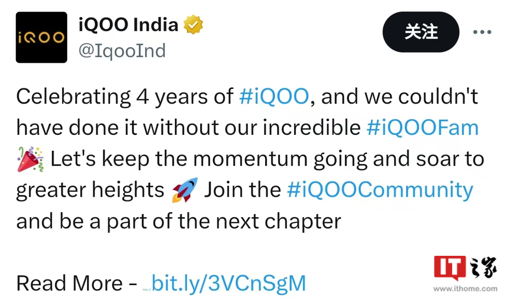Open the three-dot more options menu
Viewport: 505px width, 299px height.
pos(482,32)
